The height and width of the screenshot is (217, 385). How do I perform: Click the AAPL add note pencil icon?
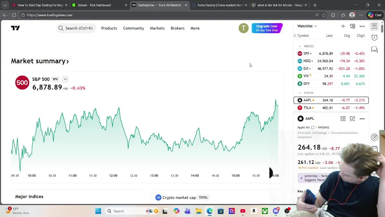point(353,119)
